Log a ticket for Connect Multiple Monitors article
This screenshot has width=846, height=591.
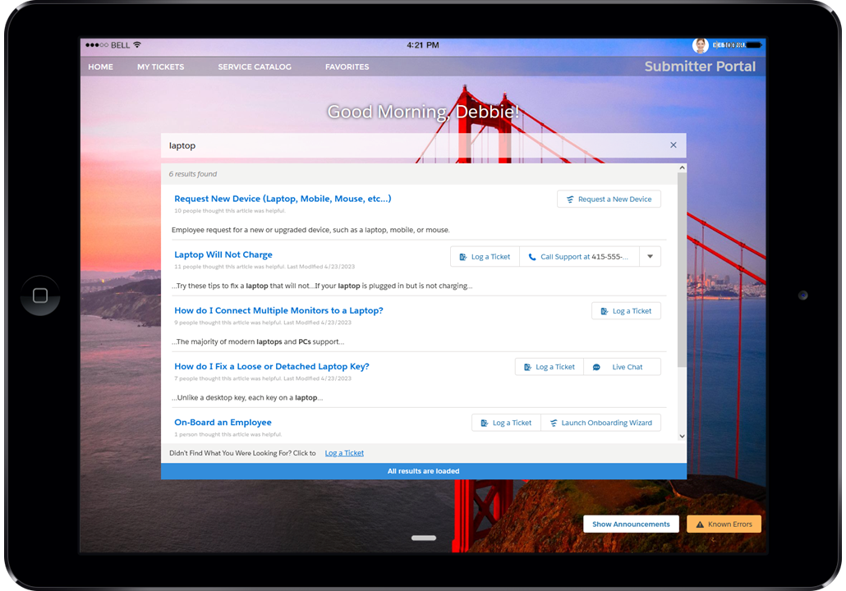[x=626, y=311]
